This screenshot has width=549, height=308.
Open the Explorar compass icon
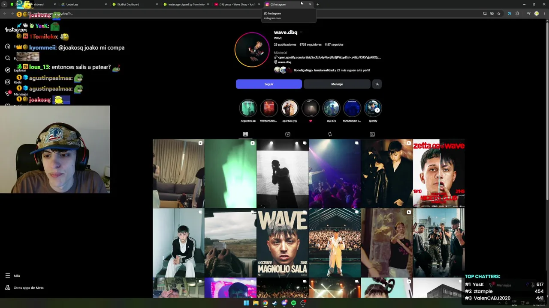coord(8,70)
